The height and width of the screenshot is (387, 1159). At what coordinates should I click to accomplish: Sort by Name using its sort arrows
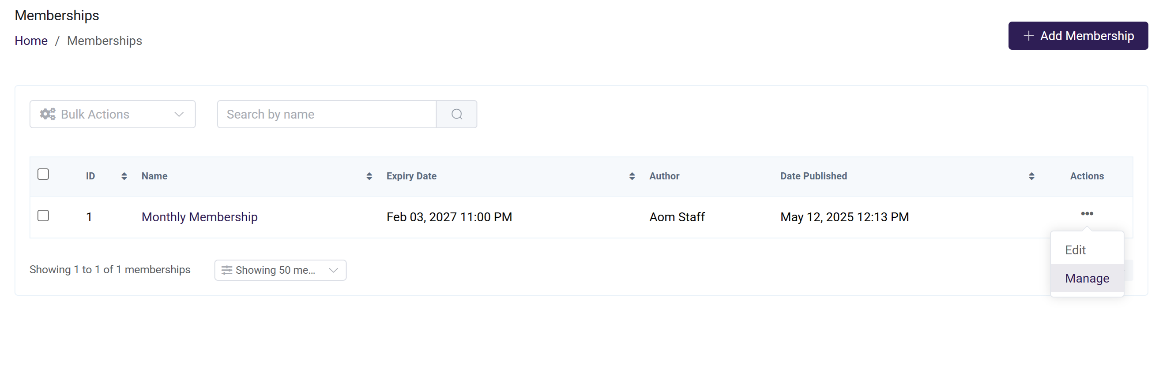369,176
